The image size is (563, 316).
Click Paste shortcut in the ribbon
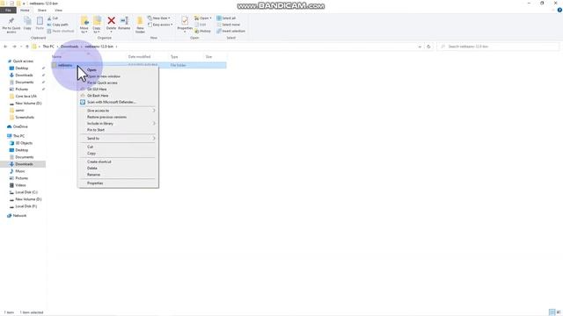coord(61,32)
